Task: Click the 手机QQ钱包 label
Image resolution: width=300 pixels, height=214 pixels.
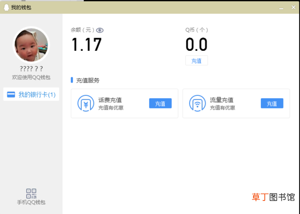Action: click(x=31, y=202)
